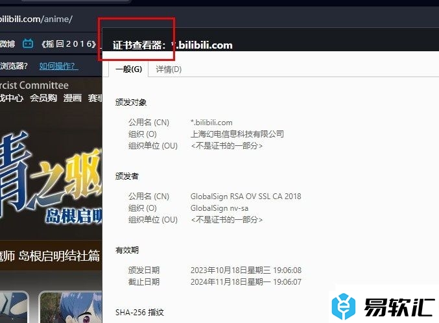Click expiry date 2024年11月18日星期一 19:06:07
Viewport: 439px width, 323px height.
coord(246,282)
